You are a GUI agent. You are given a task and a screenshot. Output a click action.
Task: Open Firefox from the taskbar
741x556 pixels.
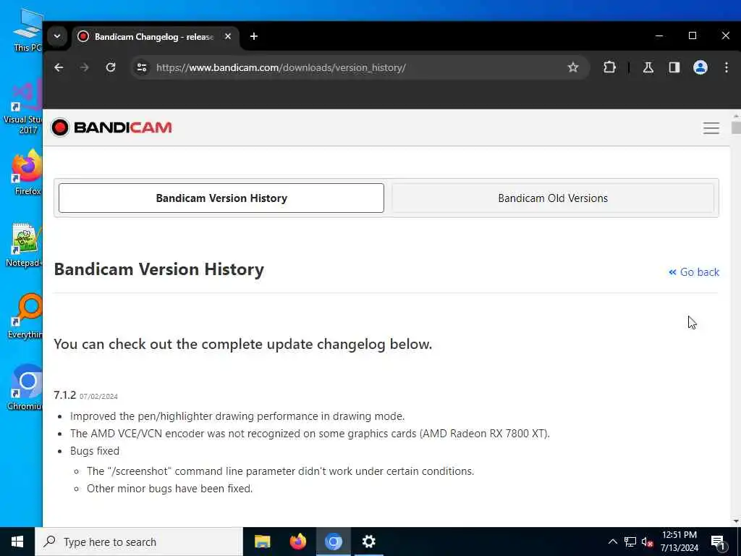(x=297, y=542)
